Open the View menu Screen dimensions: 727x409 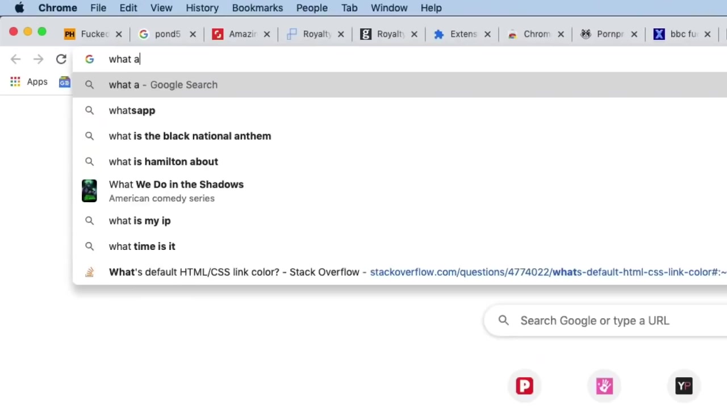click(161, 8)
